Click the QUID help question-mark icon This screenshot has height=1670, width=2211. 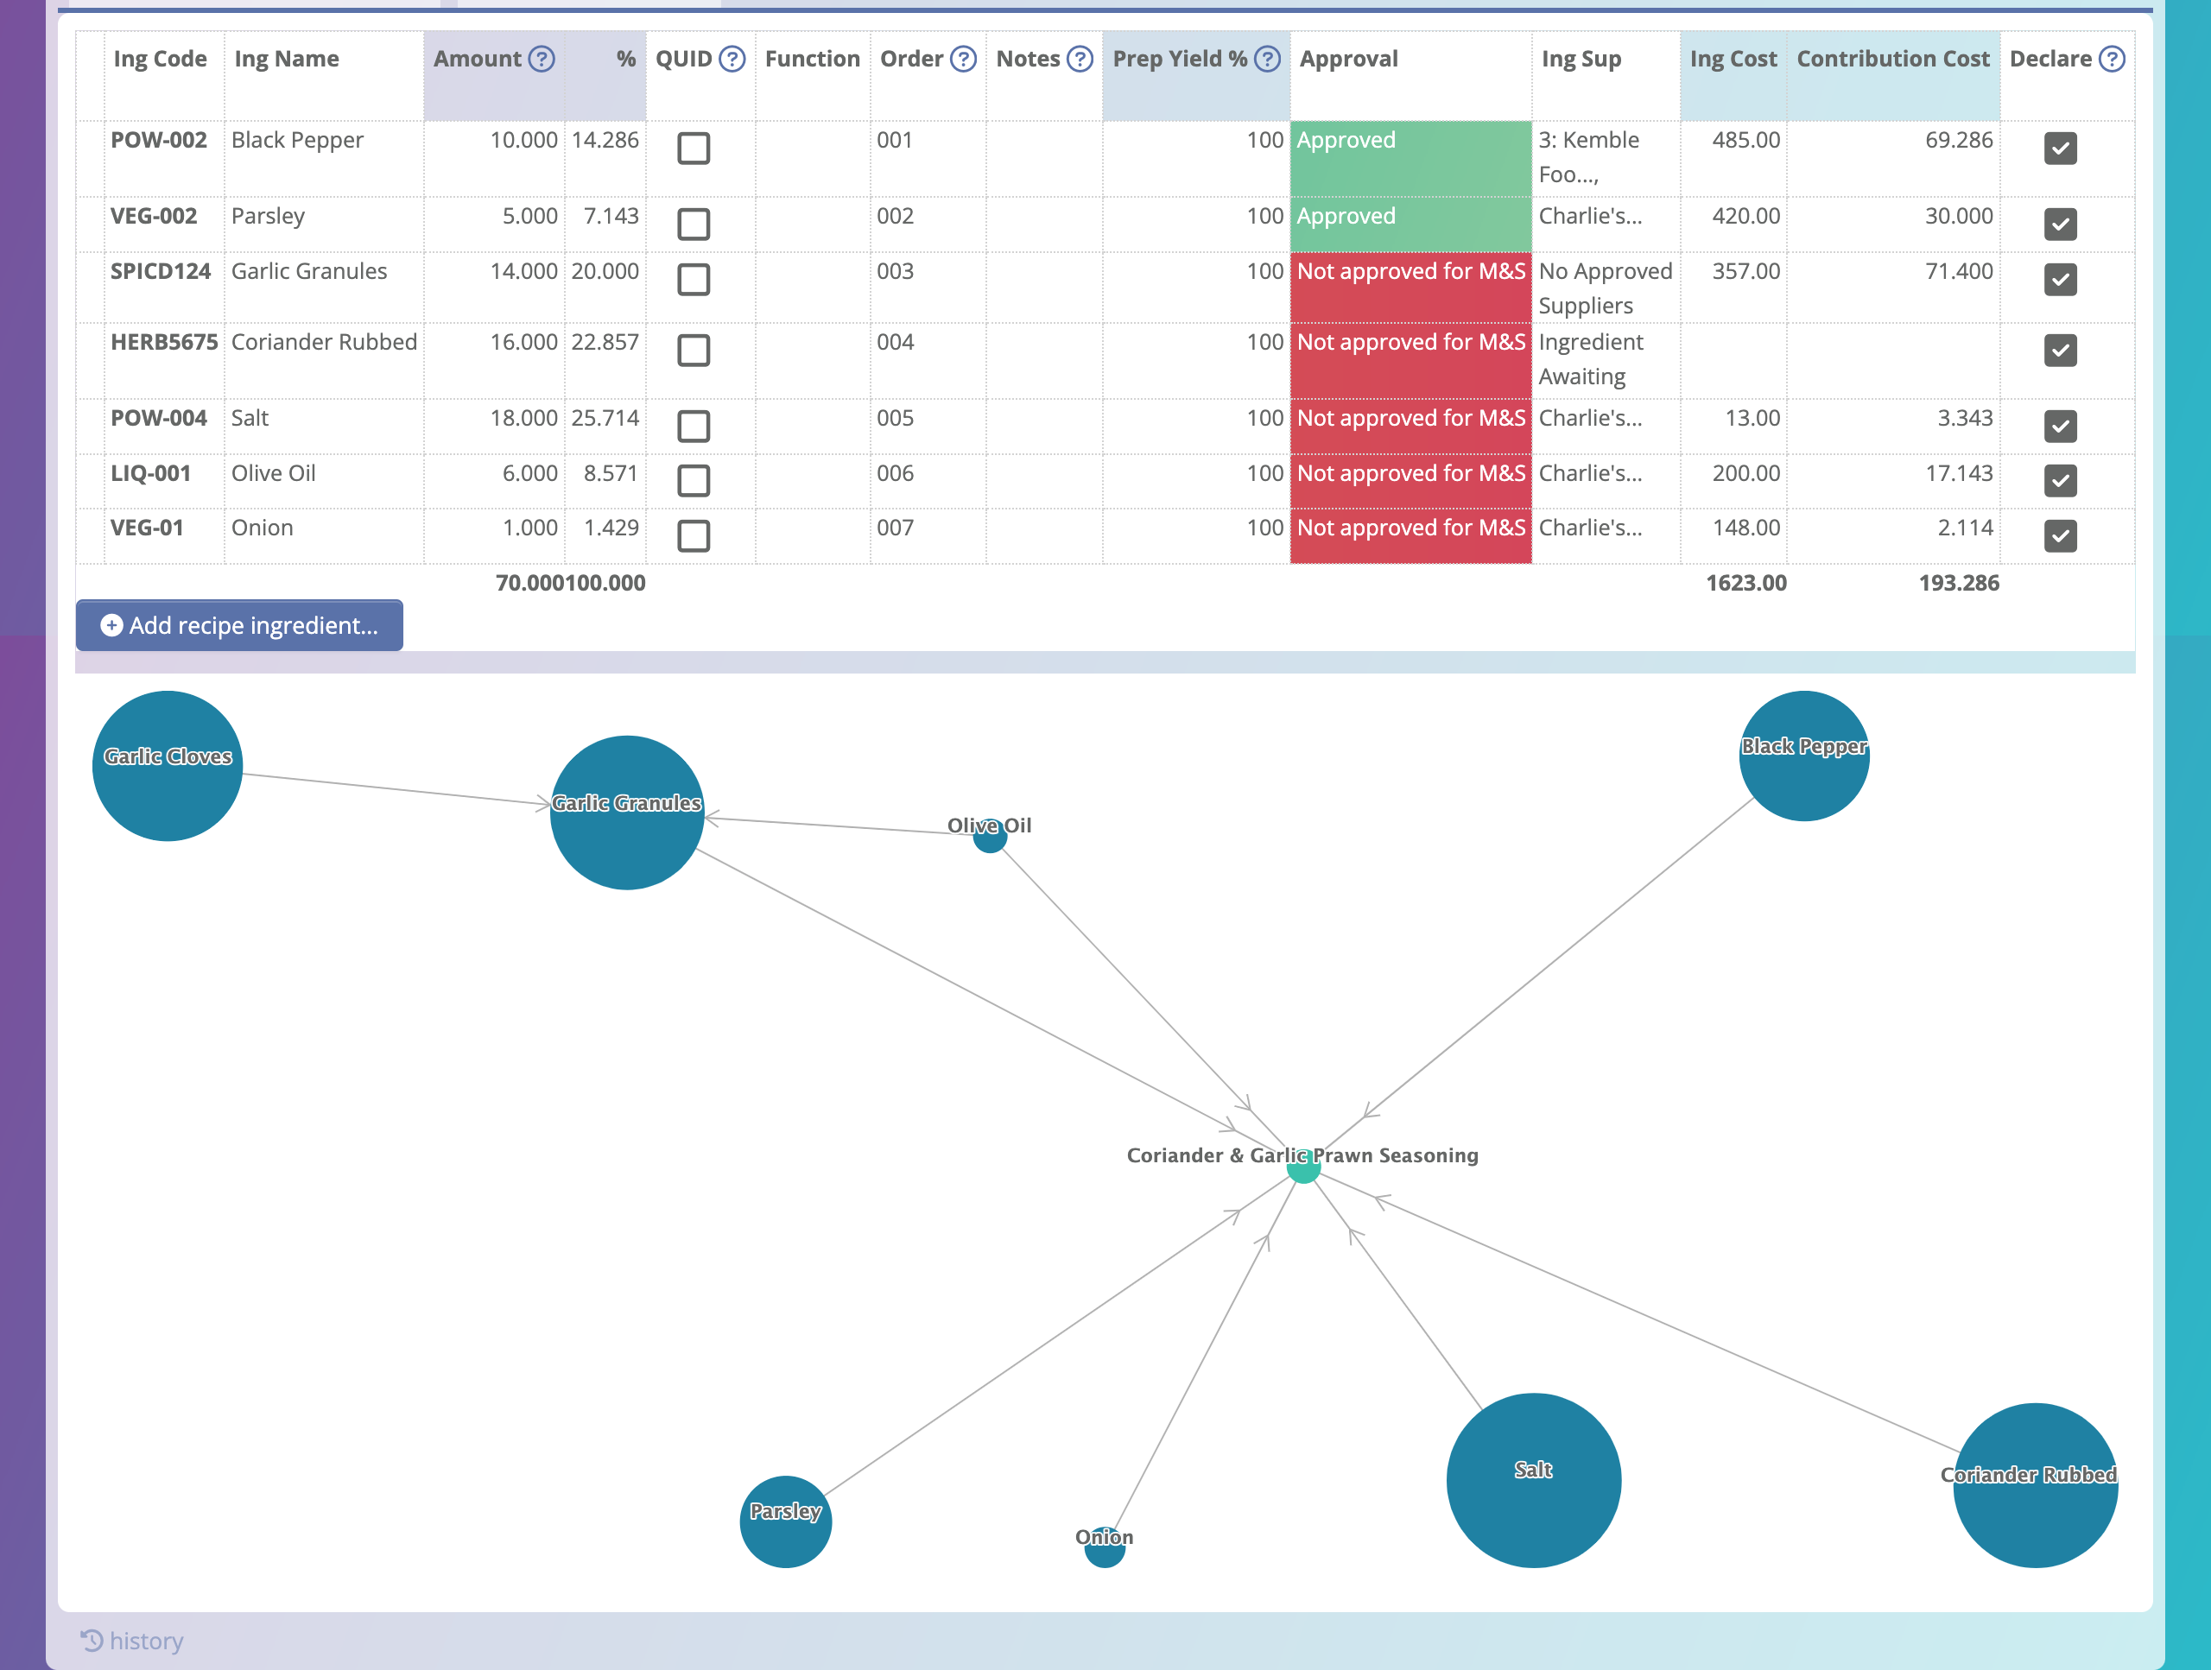732,59
